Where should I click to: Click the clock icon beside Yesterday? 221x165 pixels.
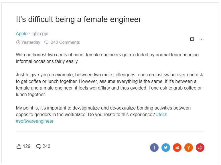tap(18, 42)
